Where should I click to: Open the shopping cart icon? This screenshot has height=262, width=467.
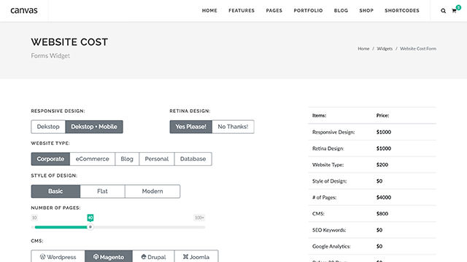(x=454, y=11)
